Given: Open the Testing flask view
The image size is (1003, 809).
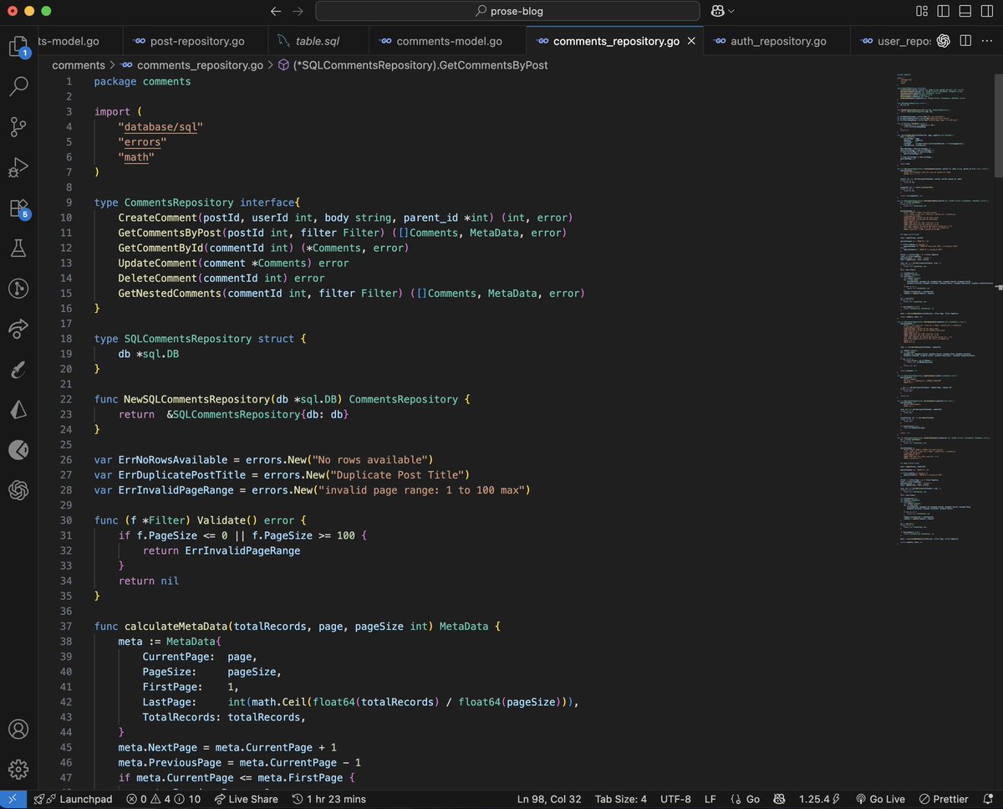Looking at the screenshot, I should point(18,248).
